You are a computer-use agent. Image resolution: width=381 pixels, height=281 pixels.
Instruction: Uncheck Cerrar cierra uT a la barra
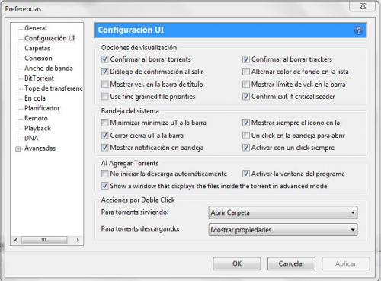pos(104,136)
